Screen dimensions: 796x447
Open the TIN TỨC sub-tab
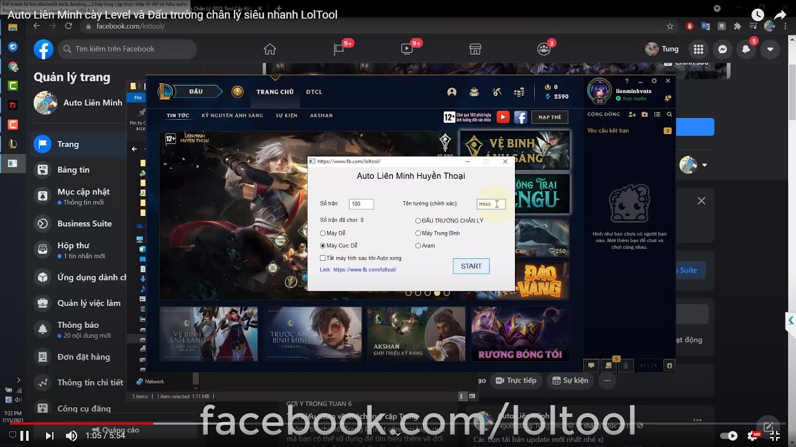(178, 115)
